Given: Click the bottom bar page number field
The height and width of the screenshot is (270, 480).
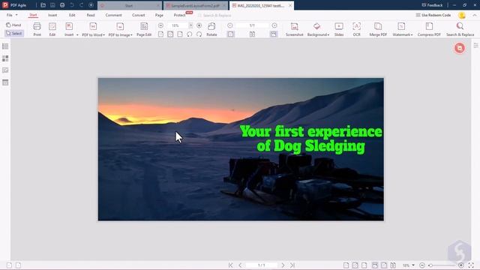Looking at the screenshot, I should tap(262, 265).
